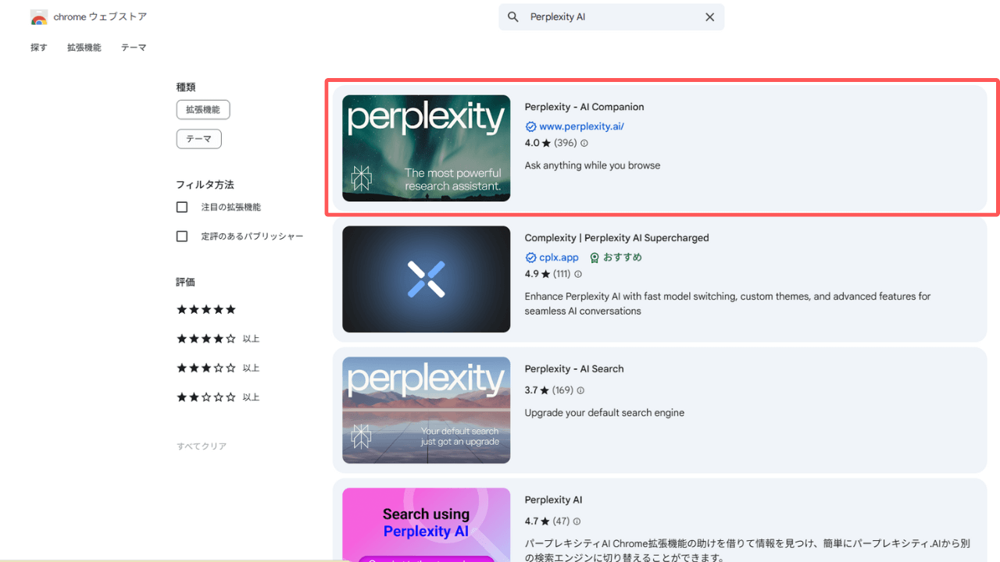Click the おすすめ featured badge icon
The width and height of the screenshot is (1000, 562).
(595, 258)
